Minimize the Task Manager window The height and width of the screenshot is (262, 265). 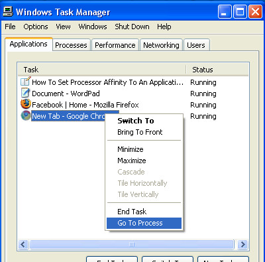(225, 12)
